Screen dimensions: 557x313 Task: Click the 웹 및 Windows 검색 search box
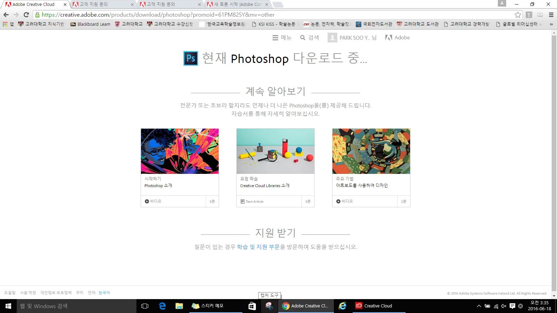[77, 306]
